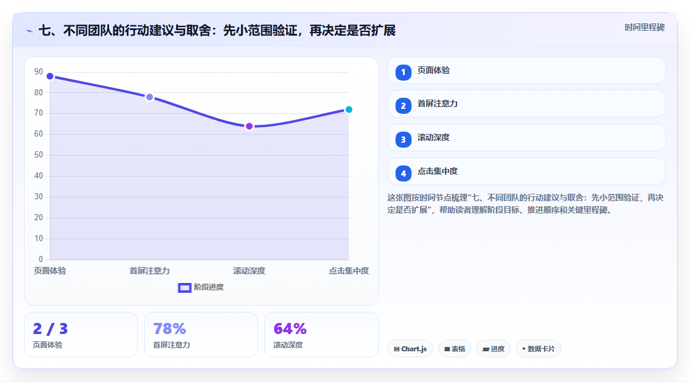The image size is (690, 382).
Task: Select the purple 滚动深度 data point
Action: tap(249, 127)
